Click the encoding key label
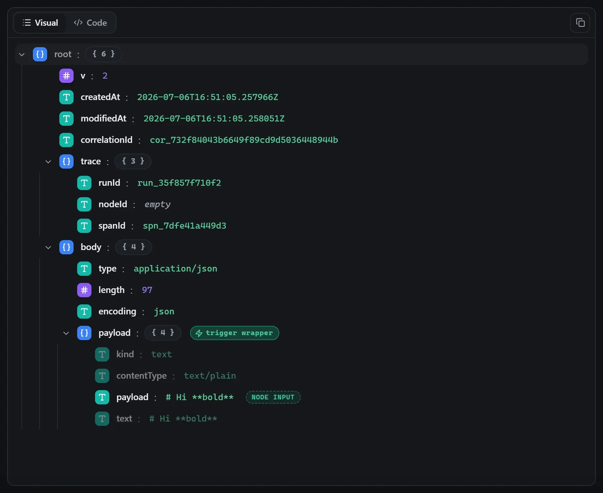The width and height of the screenshot is (603, 493). pyautogui.click(x=118, y=312)
